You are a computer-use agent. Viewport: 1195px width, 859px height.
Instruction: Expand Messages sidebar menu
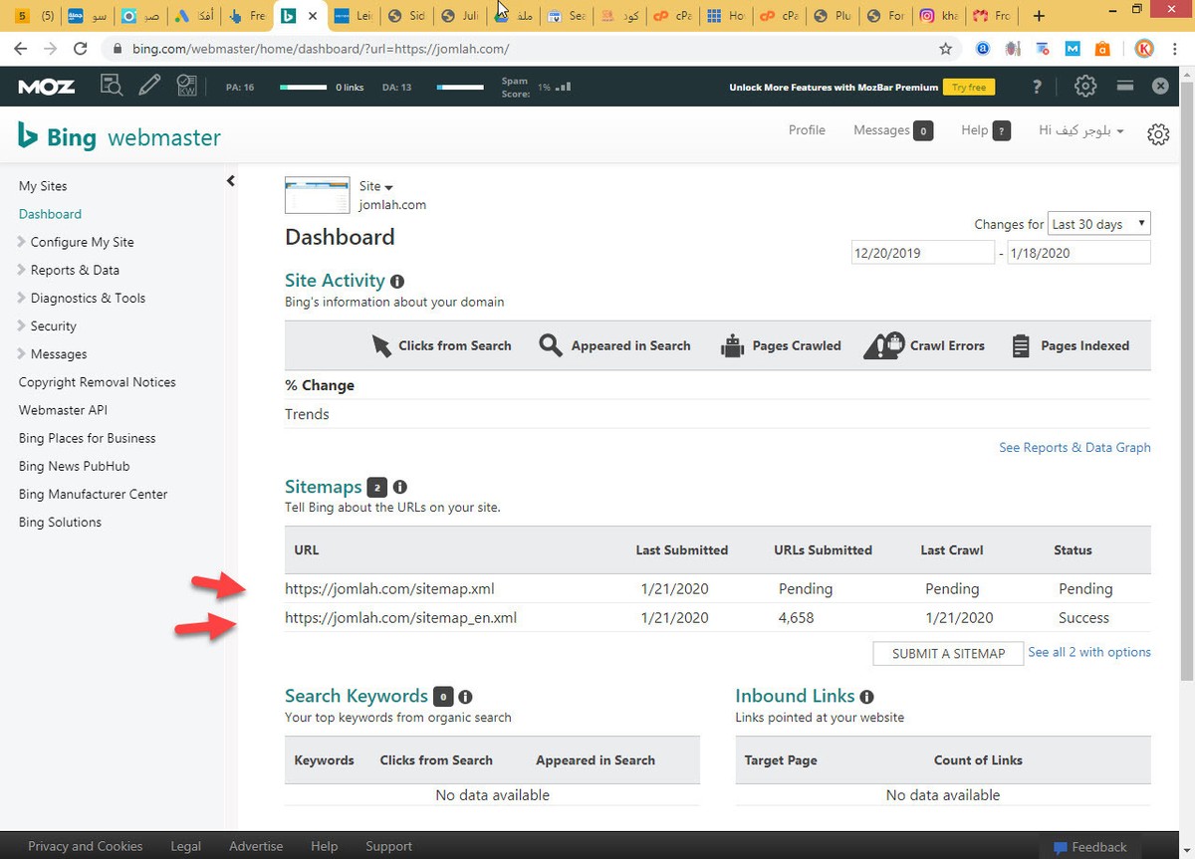53,353
